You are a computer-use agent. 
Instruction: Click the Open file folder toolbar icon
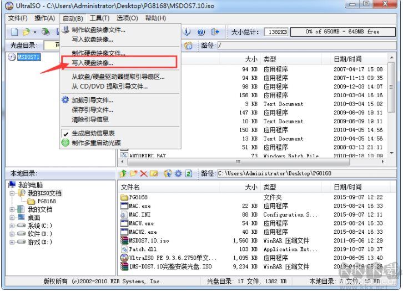coord(26,32)
